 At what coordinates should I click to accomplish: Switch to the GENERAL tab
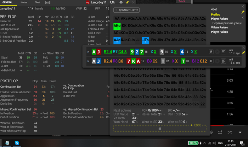pyautogui.click(x=7, y=2)
